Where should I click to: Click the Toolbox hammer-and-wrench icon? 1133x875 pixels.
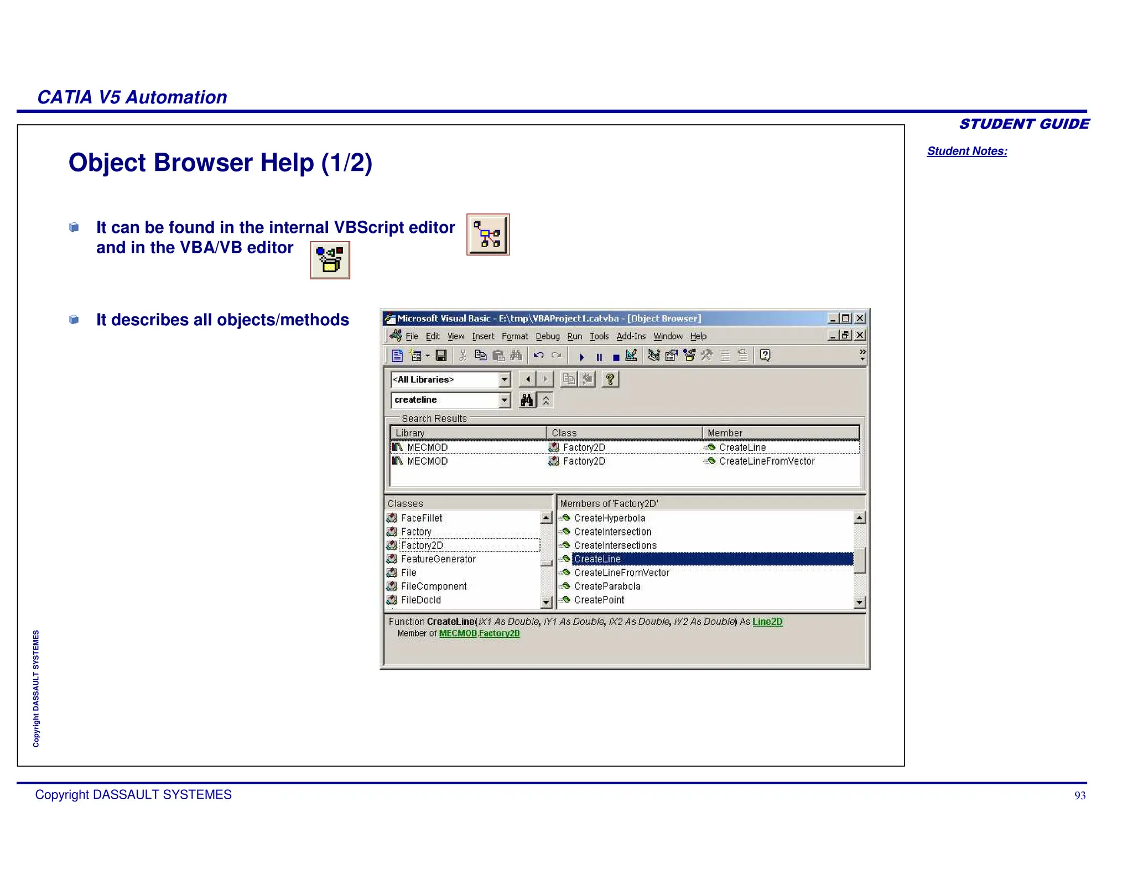click(706, 355)
